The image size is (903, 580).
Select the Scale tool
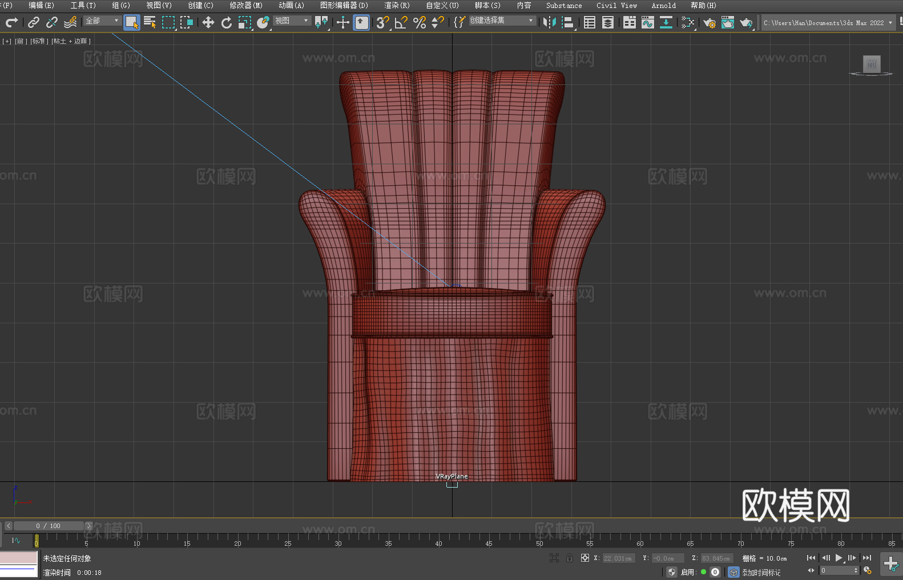(245, 22)
